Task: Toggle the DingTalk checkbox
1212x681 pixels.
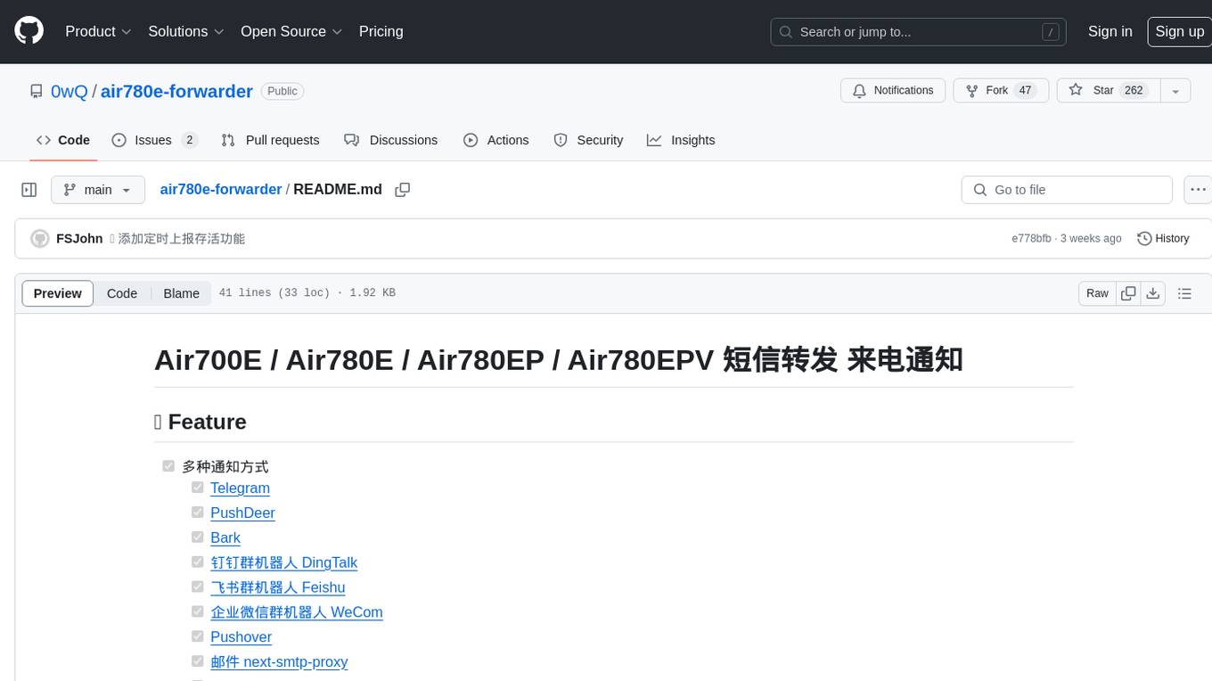Action: 198,562
